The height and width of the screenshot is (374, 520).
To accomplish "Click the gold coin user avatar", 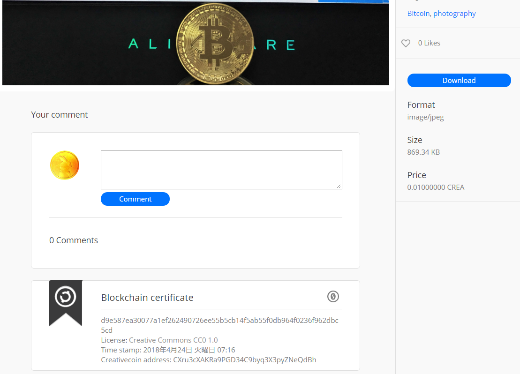I will (x=65, y=165).
